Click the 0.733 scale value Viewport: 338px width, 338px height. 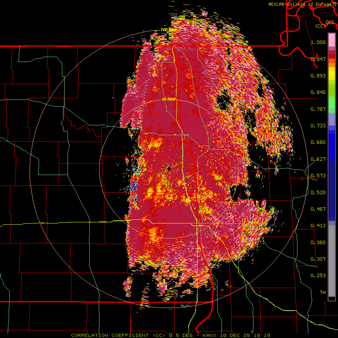tap(318, 126)
